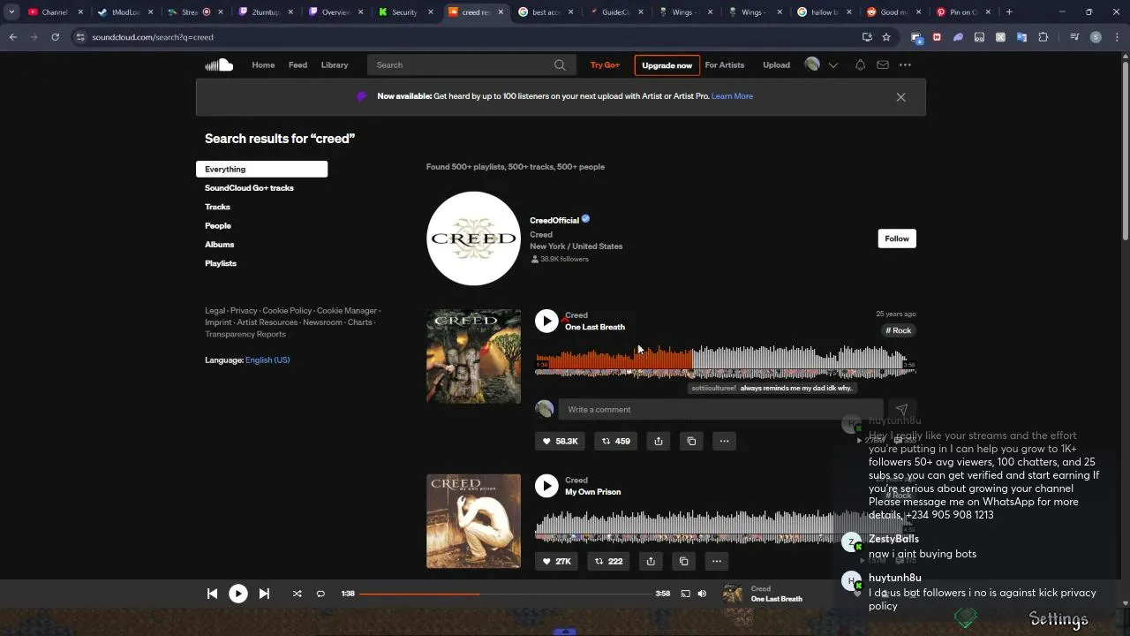The height and width of the screenshot is (636, 1130).
Task: Click the bottom player play button
Action: coord(238,594)
